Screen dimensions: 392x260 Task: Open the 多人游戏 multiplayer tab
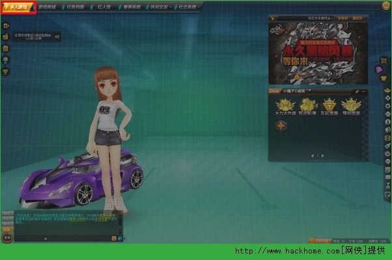click(x=18, y=7)
